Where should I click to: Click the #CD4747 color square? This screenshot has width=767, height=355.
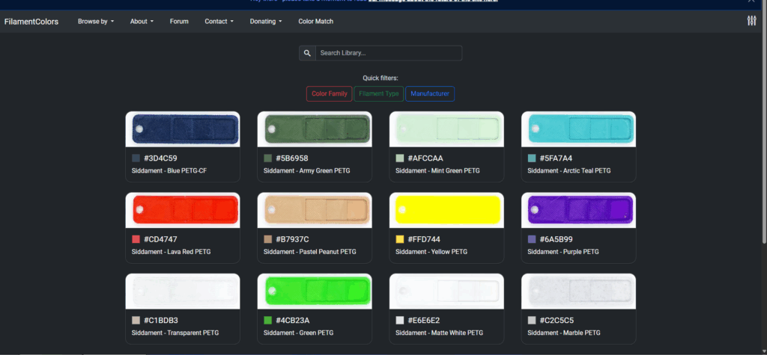point(136,239)
